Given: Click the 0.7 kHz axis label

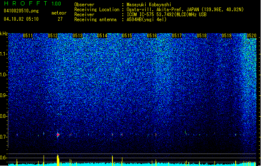Looking at the screenshot, I should pos(4,137).
